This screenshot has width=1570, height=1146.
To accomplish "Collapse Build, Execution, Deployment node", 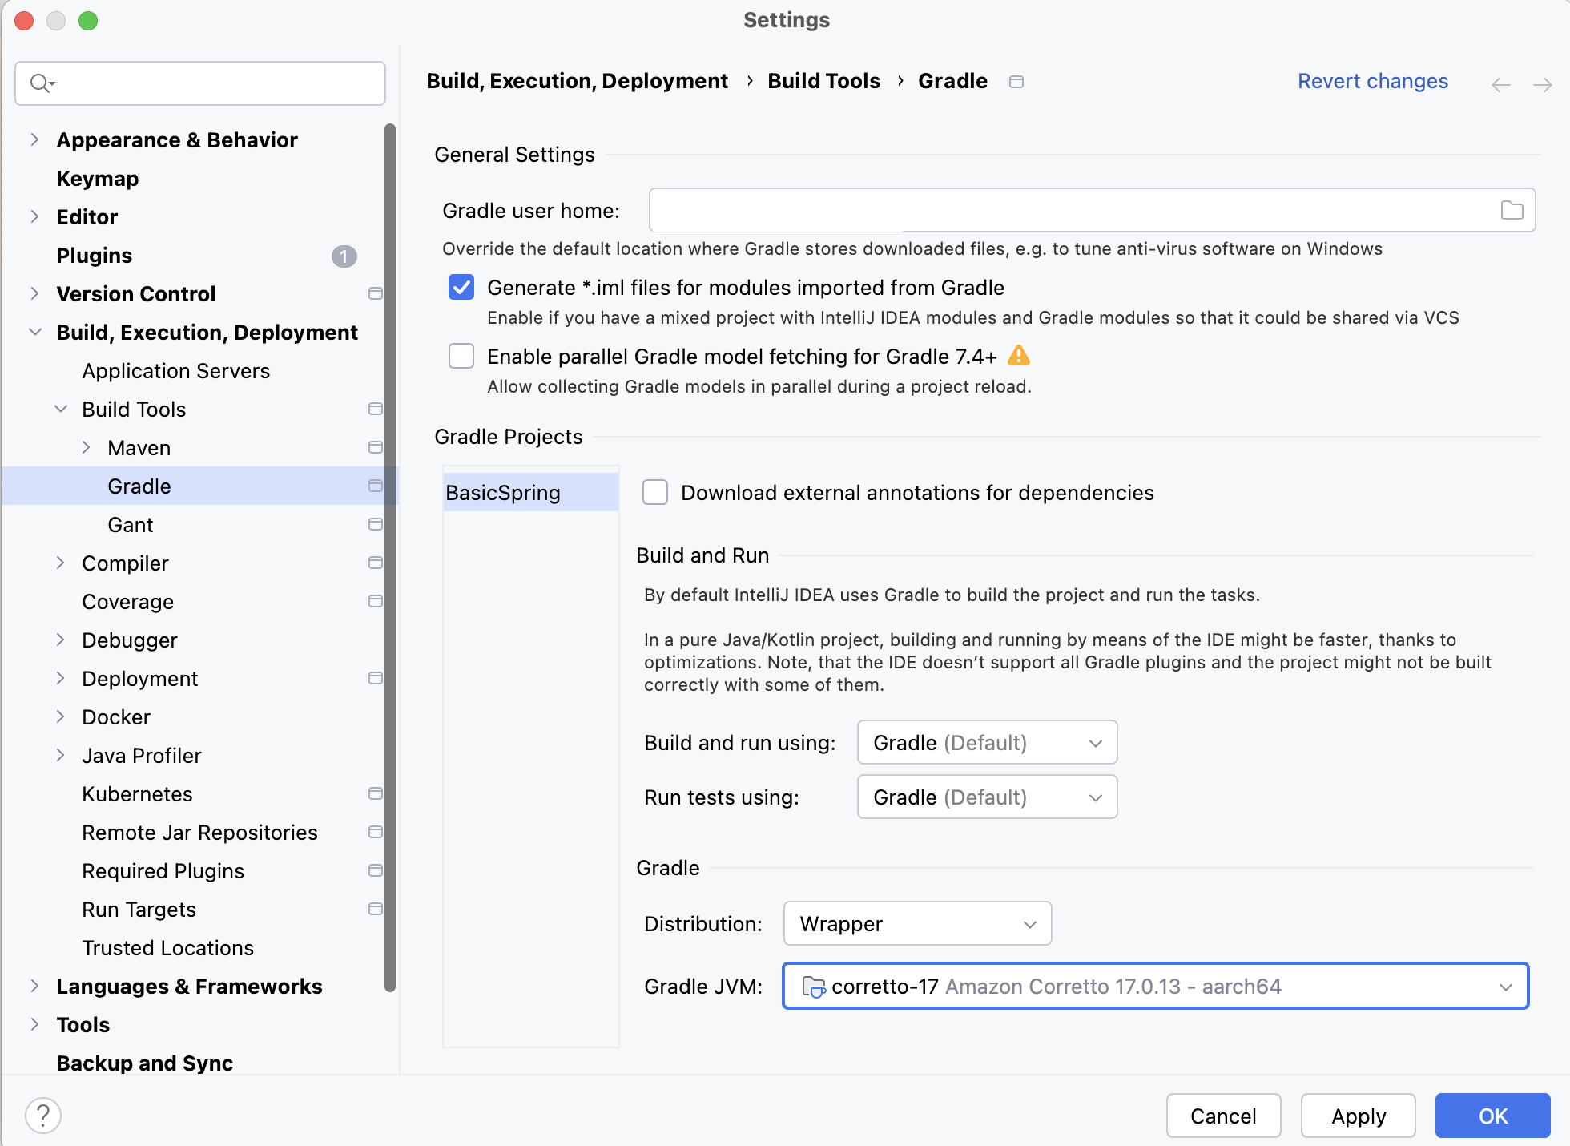I will tap(34, 332).
